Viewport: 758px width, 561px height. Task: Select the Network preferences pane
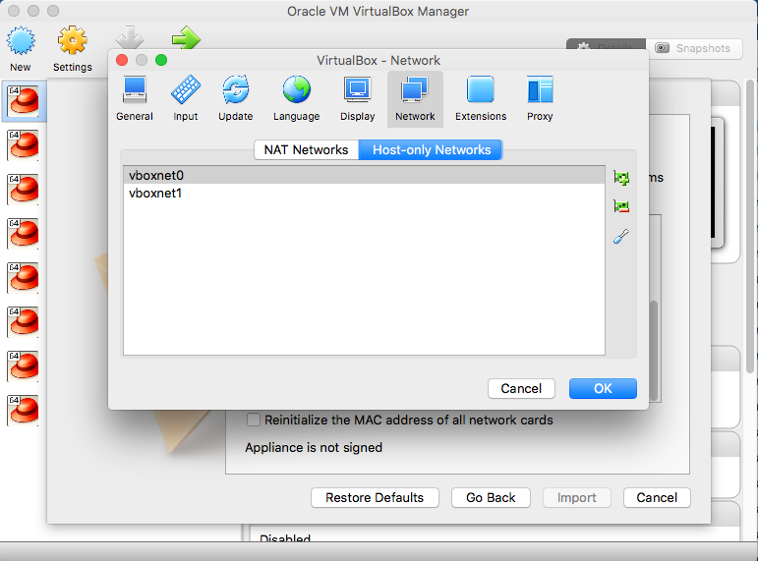[x=415, y=99]
